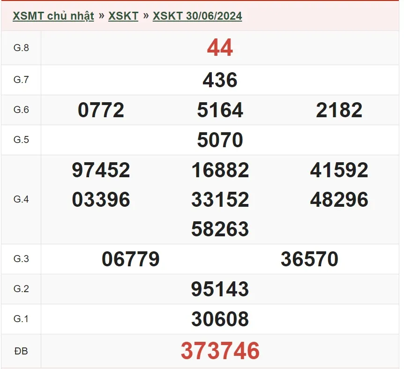This screenshot has height=369, width=404.
Task: Click the G.3 row label
Action: click(21, 259)
